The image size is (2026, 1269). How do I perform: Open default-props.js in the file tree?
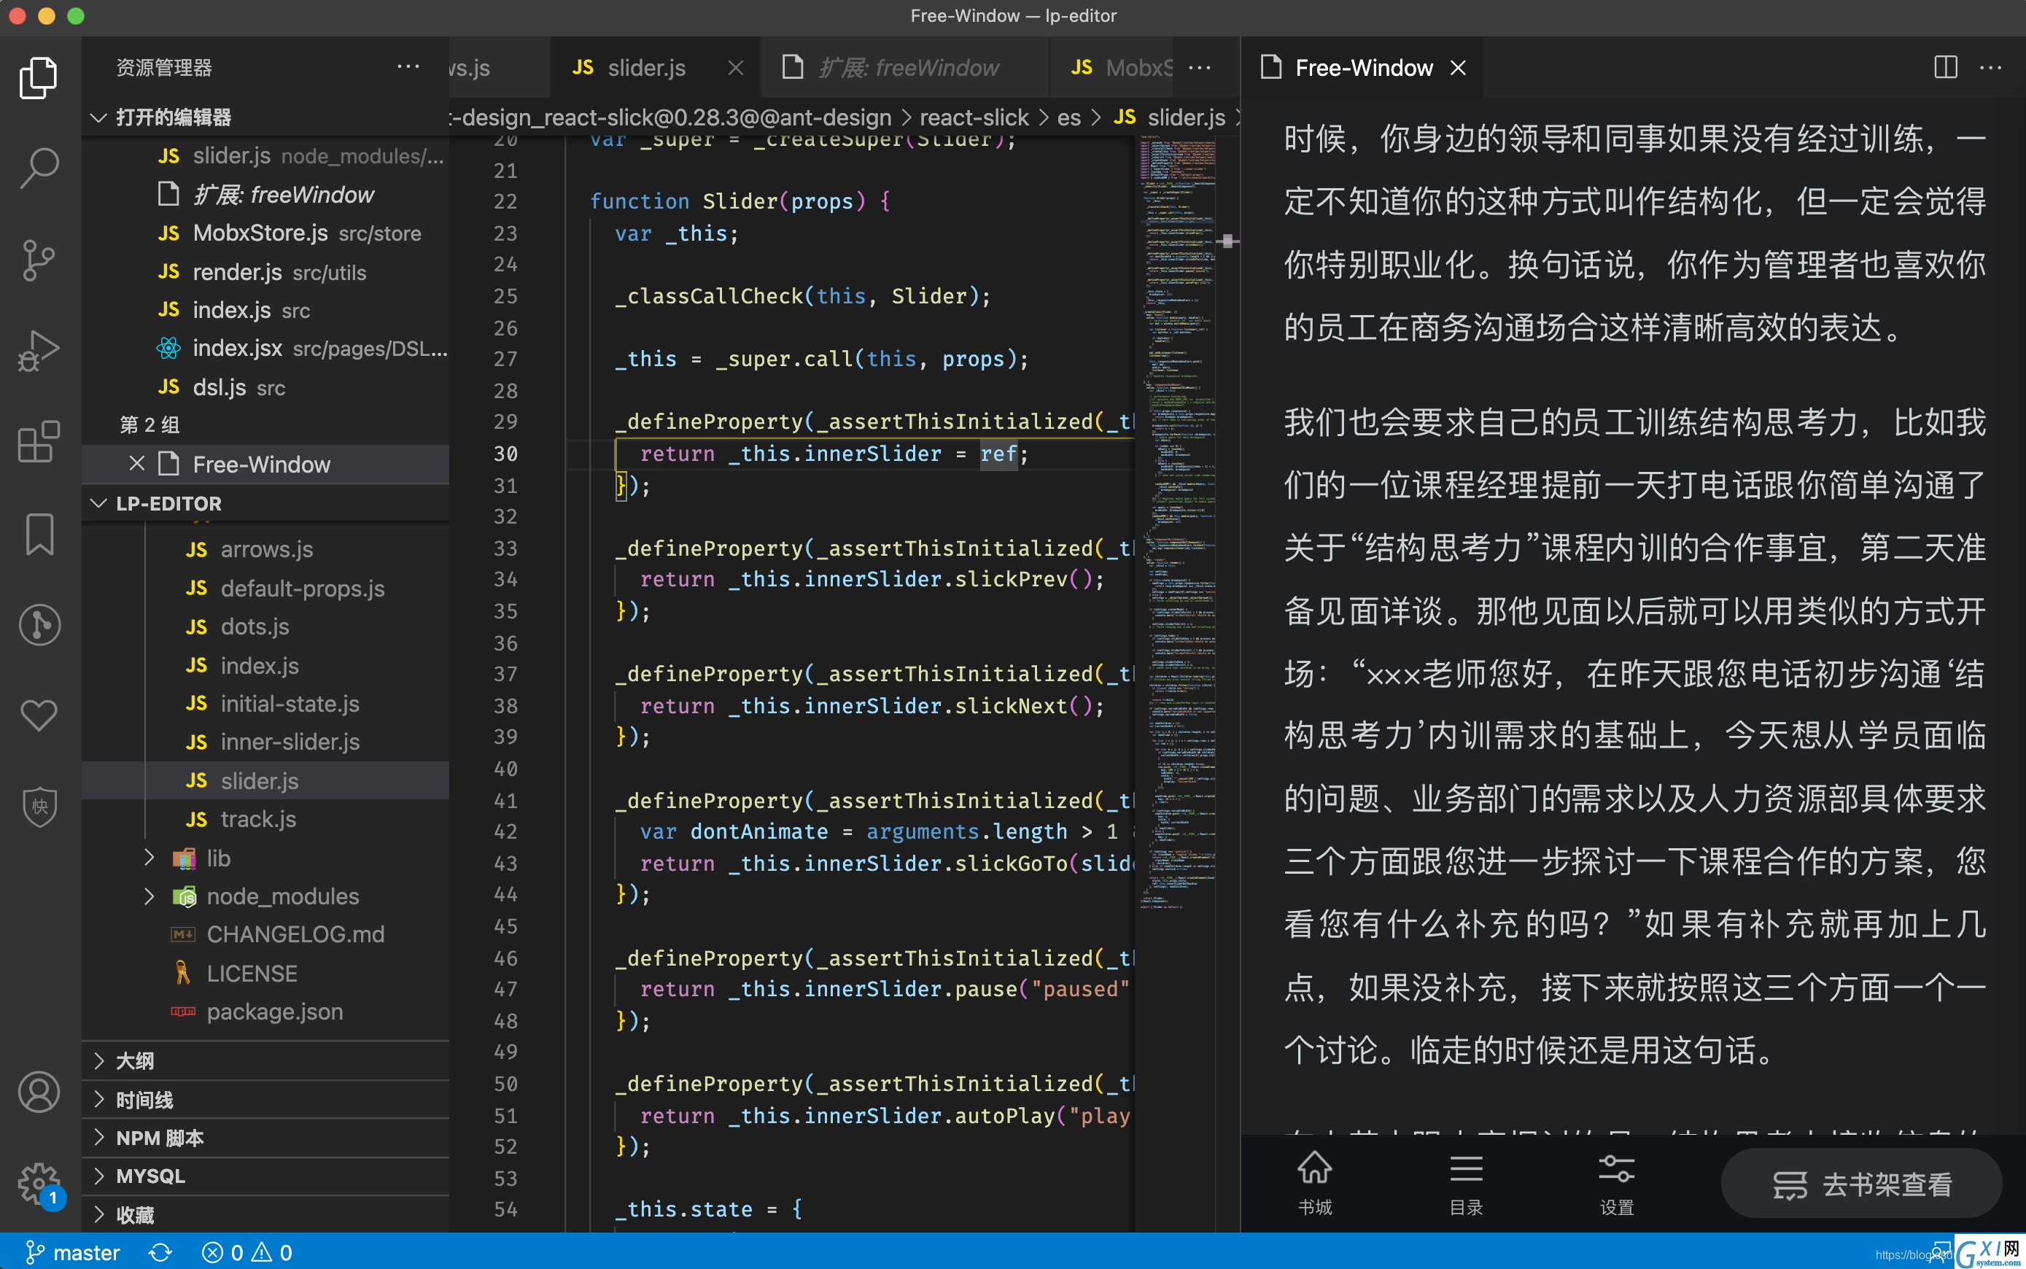click(x=266, y=588)
